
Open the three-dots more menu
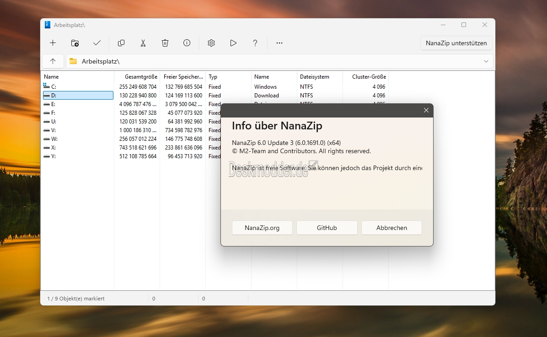(279, 43)
